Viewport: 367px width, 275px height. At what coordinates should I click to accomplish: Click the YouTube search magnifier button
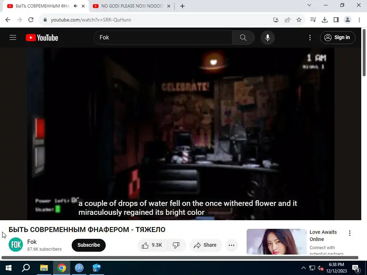243,37
